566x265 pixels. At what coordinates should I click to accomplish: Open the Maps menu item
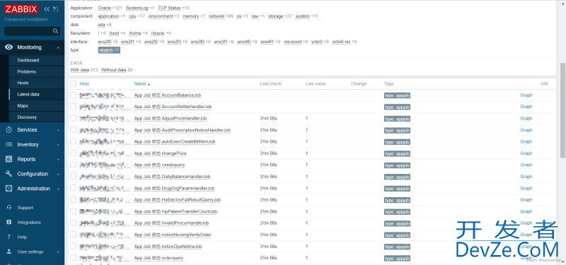tap(23, 106)
